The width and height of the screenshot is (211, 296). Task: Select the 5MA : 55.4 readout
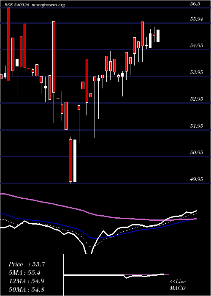click(x=24, y=273)
